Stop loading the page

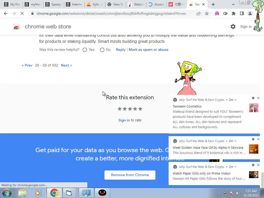[x=22, y=13]
